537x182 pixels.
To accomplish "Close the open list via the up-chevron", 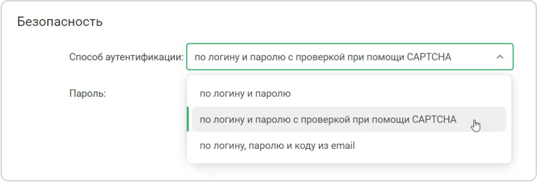I will click(x=500, y=57).
